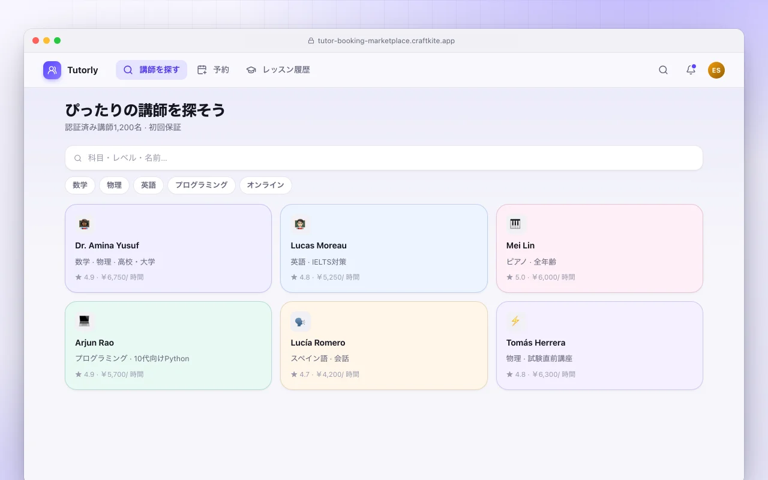
Task: Click ピアノ · 全年齢 subject line
Action: (x=531, y=262)
